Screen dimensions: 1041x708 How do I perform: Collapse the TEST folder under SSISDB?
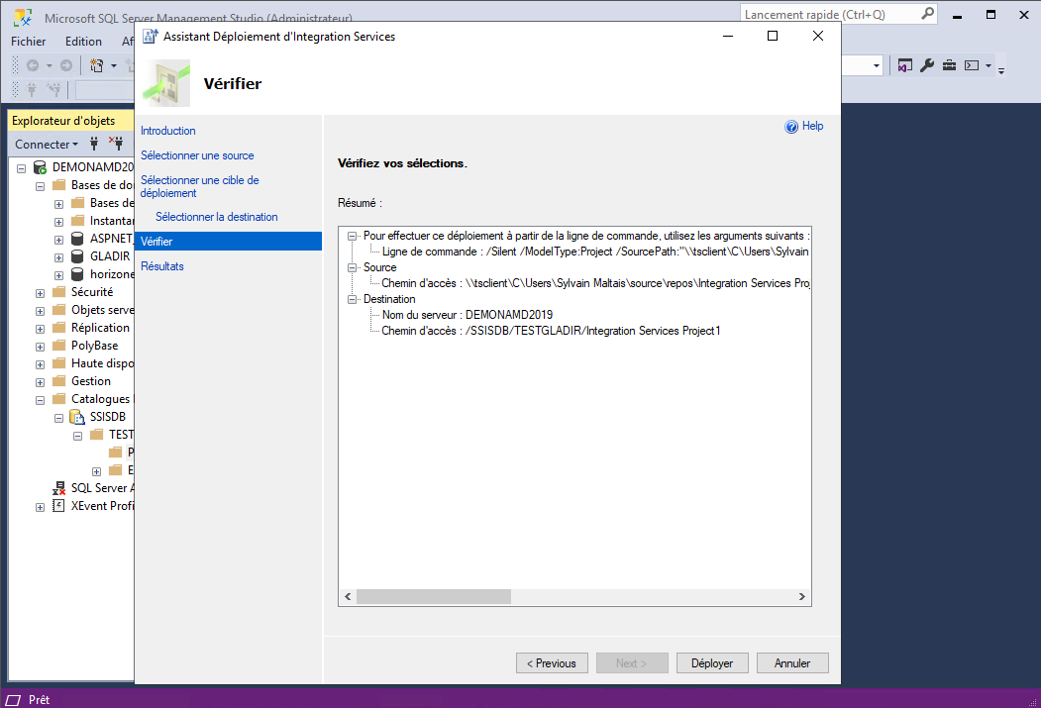77,436
